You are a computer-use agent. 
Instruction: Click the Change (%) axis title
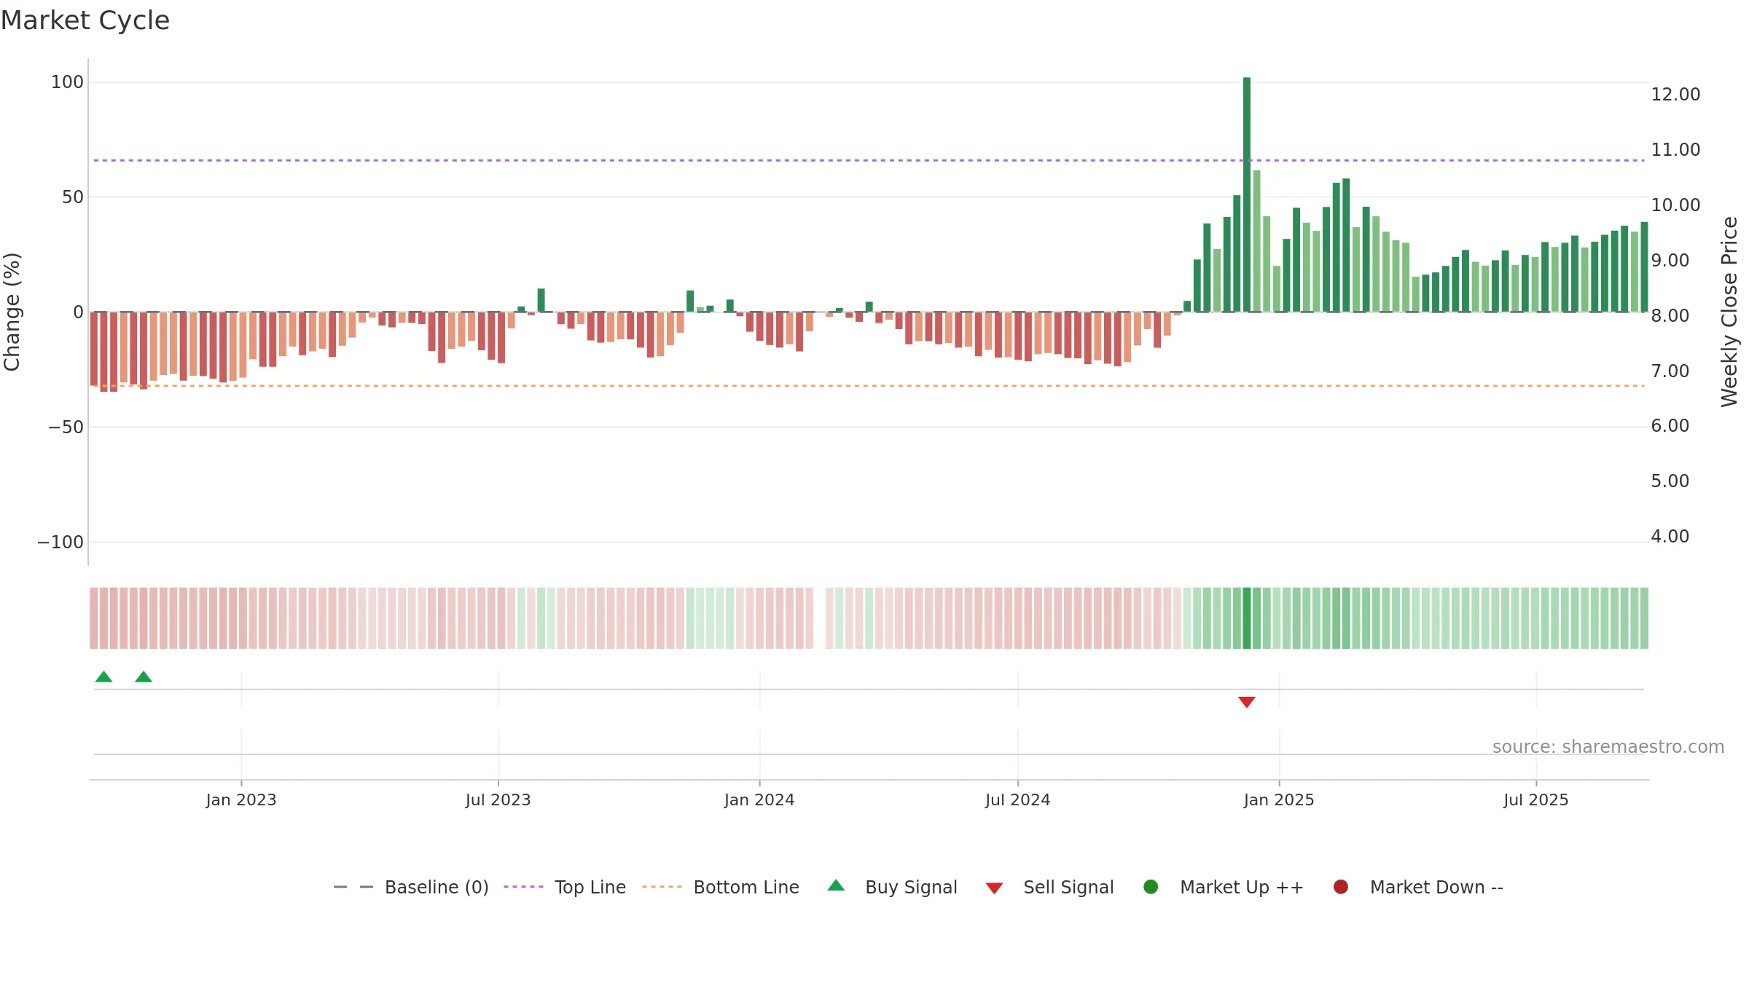[12, 312]
